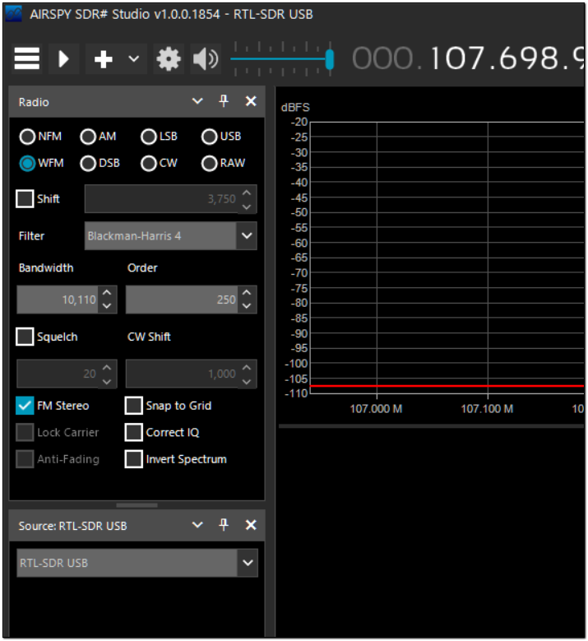Viewport: 588px width, 641px height.
Task: Enable the Shift checkbox
Action: 25,198
